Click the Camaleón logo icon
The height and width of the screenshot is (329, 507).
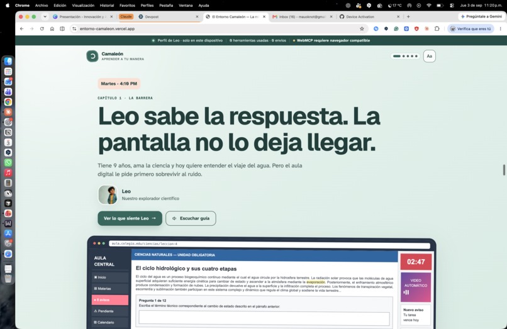(92, 56)
